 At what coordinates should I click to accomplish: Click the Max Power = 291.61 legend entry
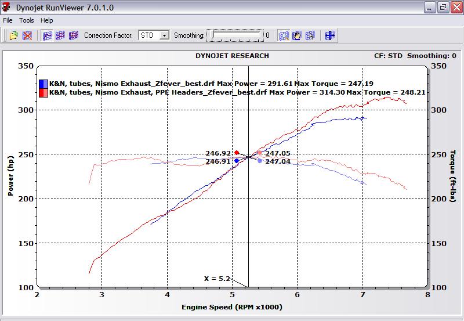[x=255, y=84]
